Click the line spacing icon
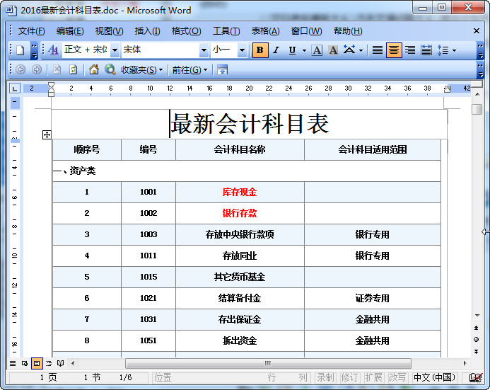Image resolution: width=490 pixels, height=390 pixels. pyautogui.click(x=443, y=50)
